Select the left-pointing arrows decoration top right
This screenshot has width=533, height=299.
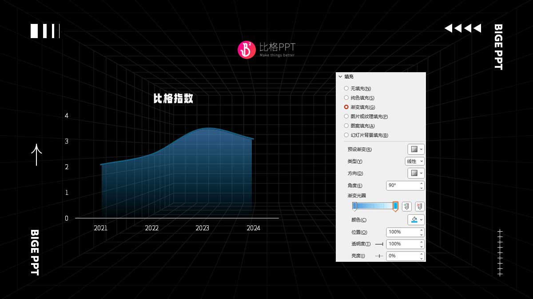[462, 27]
